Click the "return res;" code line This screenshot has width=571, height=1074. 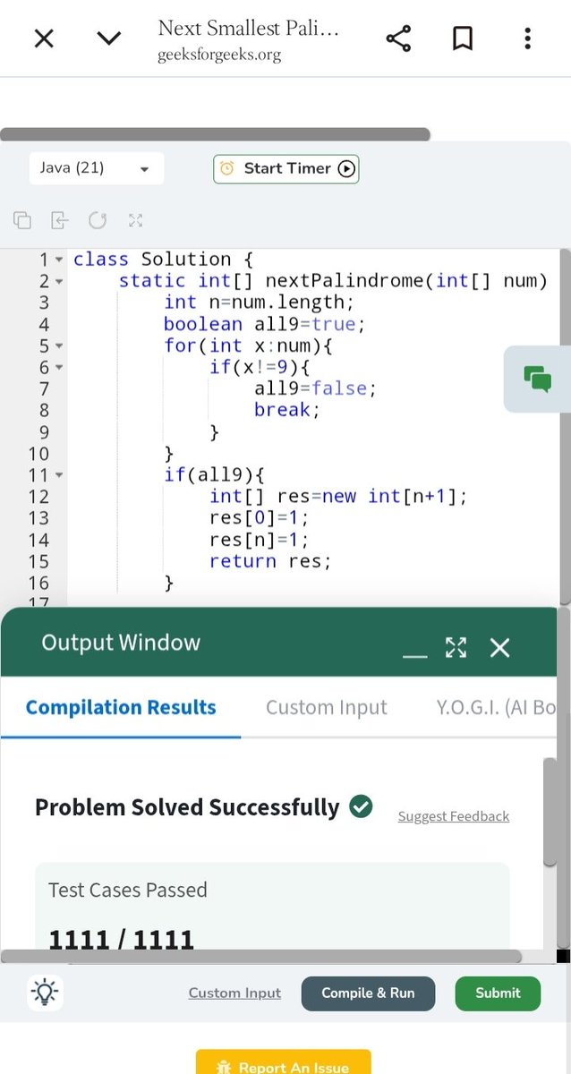(x=270, y=561)
